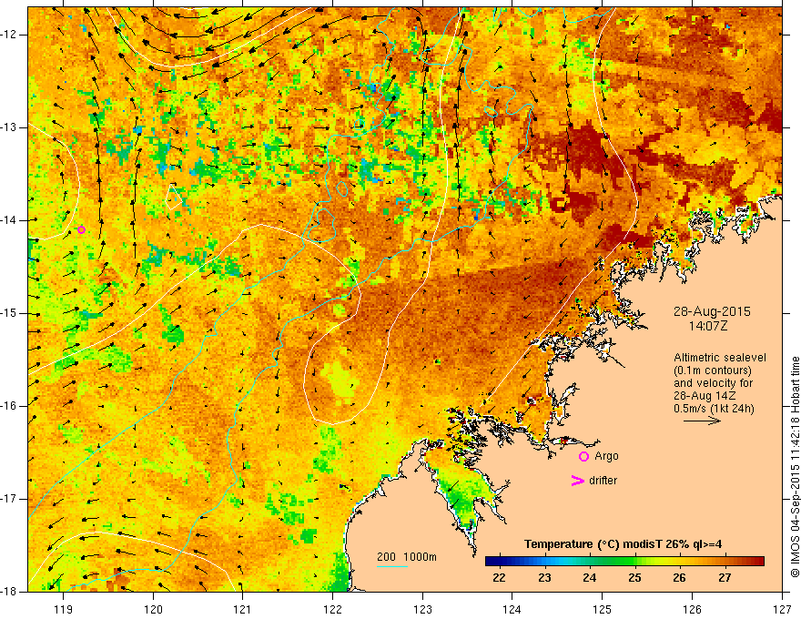Click longitude axis label 120

coord(153,609)
